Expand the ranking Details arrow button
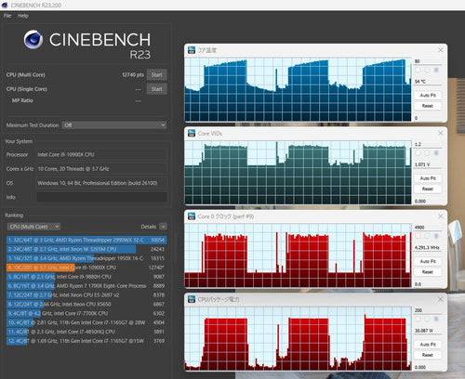Screen dimensions: 465x379 (x=163, y=227)
